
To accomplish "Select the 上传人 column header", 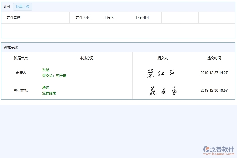I will click(x=108, y=18).
